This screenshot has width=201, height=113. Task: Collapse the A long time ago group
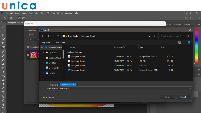click(x=67, y=52)
